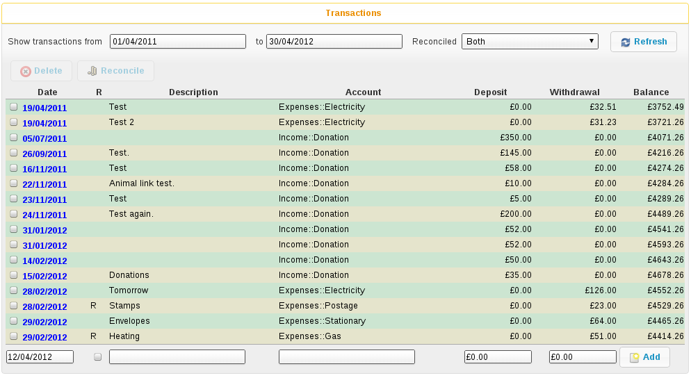The height and width of the screenshot is (378, 691).
Task: Open the 15/02/2012 Donations transaction date link
Action: pos(44,276)
